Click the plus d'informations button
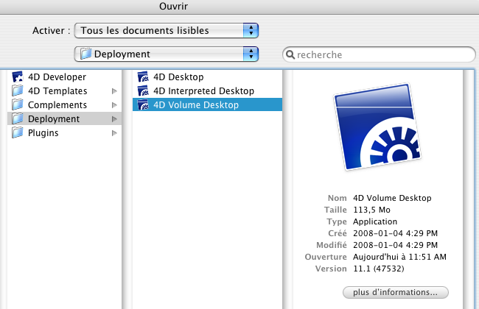 pyautogui.click(x=395, y=292)
